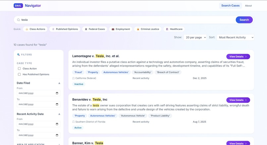Collapse the Area of Application section
This screenshot has height=145, width=267.
click(59, 144)
